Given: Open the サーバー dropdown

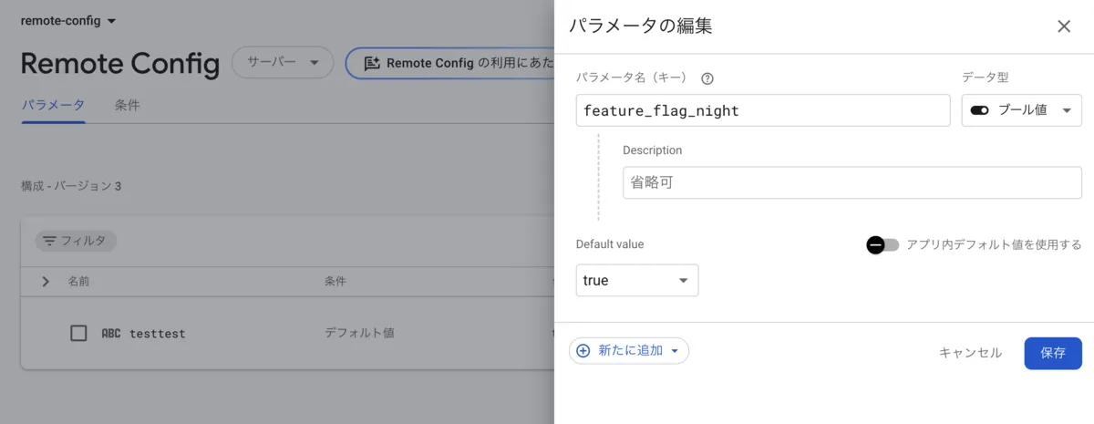Looking at the screenshot, I should click(x=283, y=63).
